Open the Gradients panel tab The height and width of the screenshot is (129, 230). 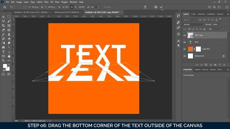(211, 14)
